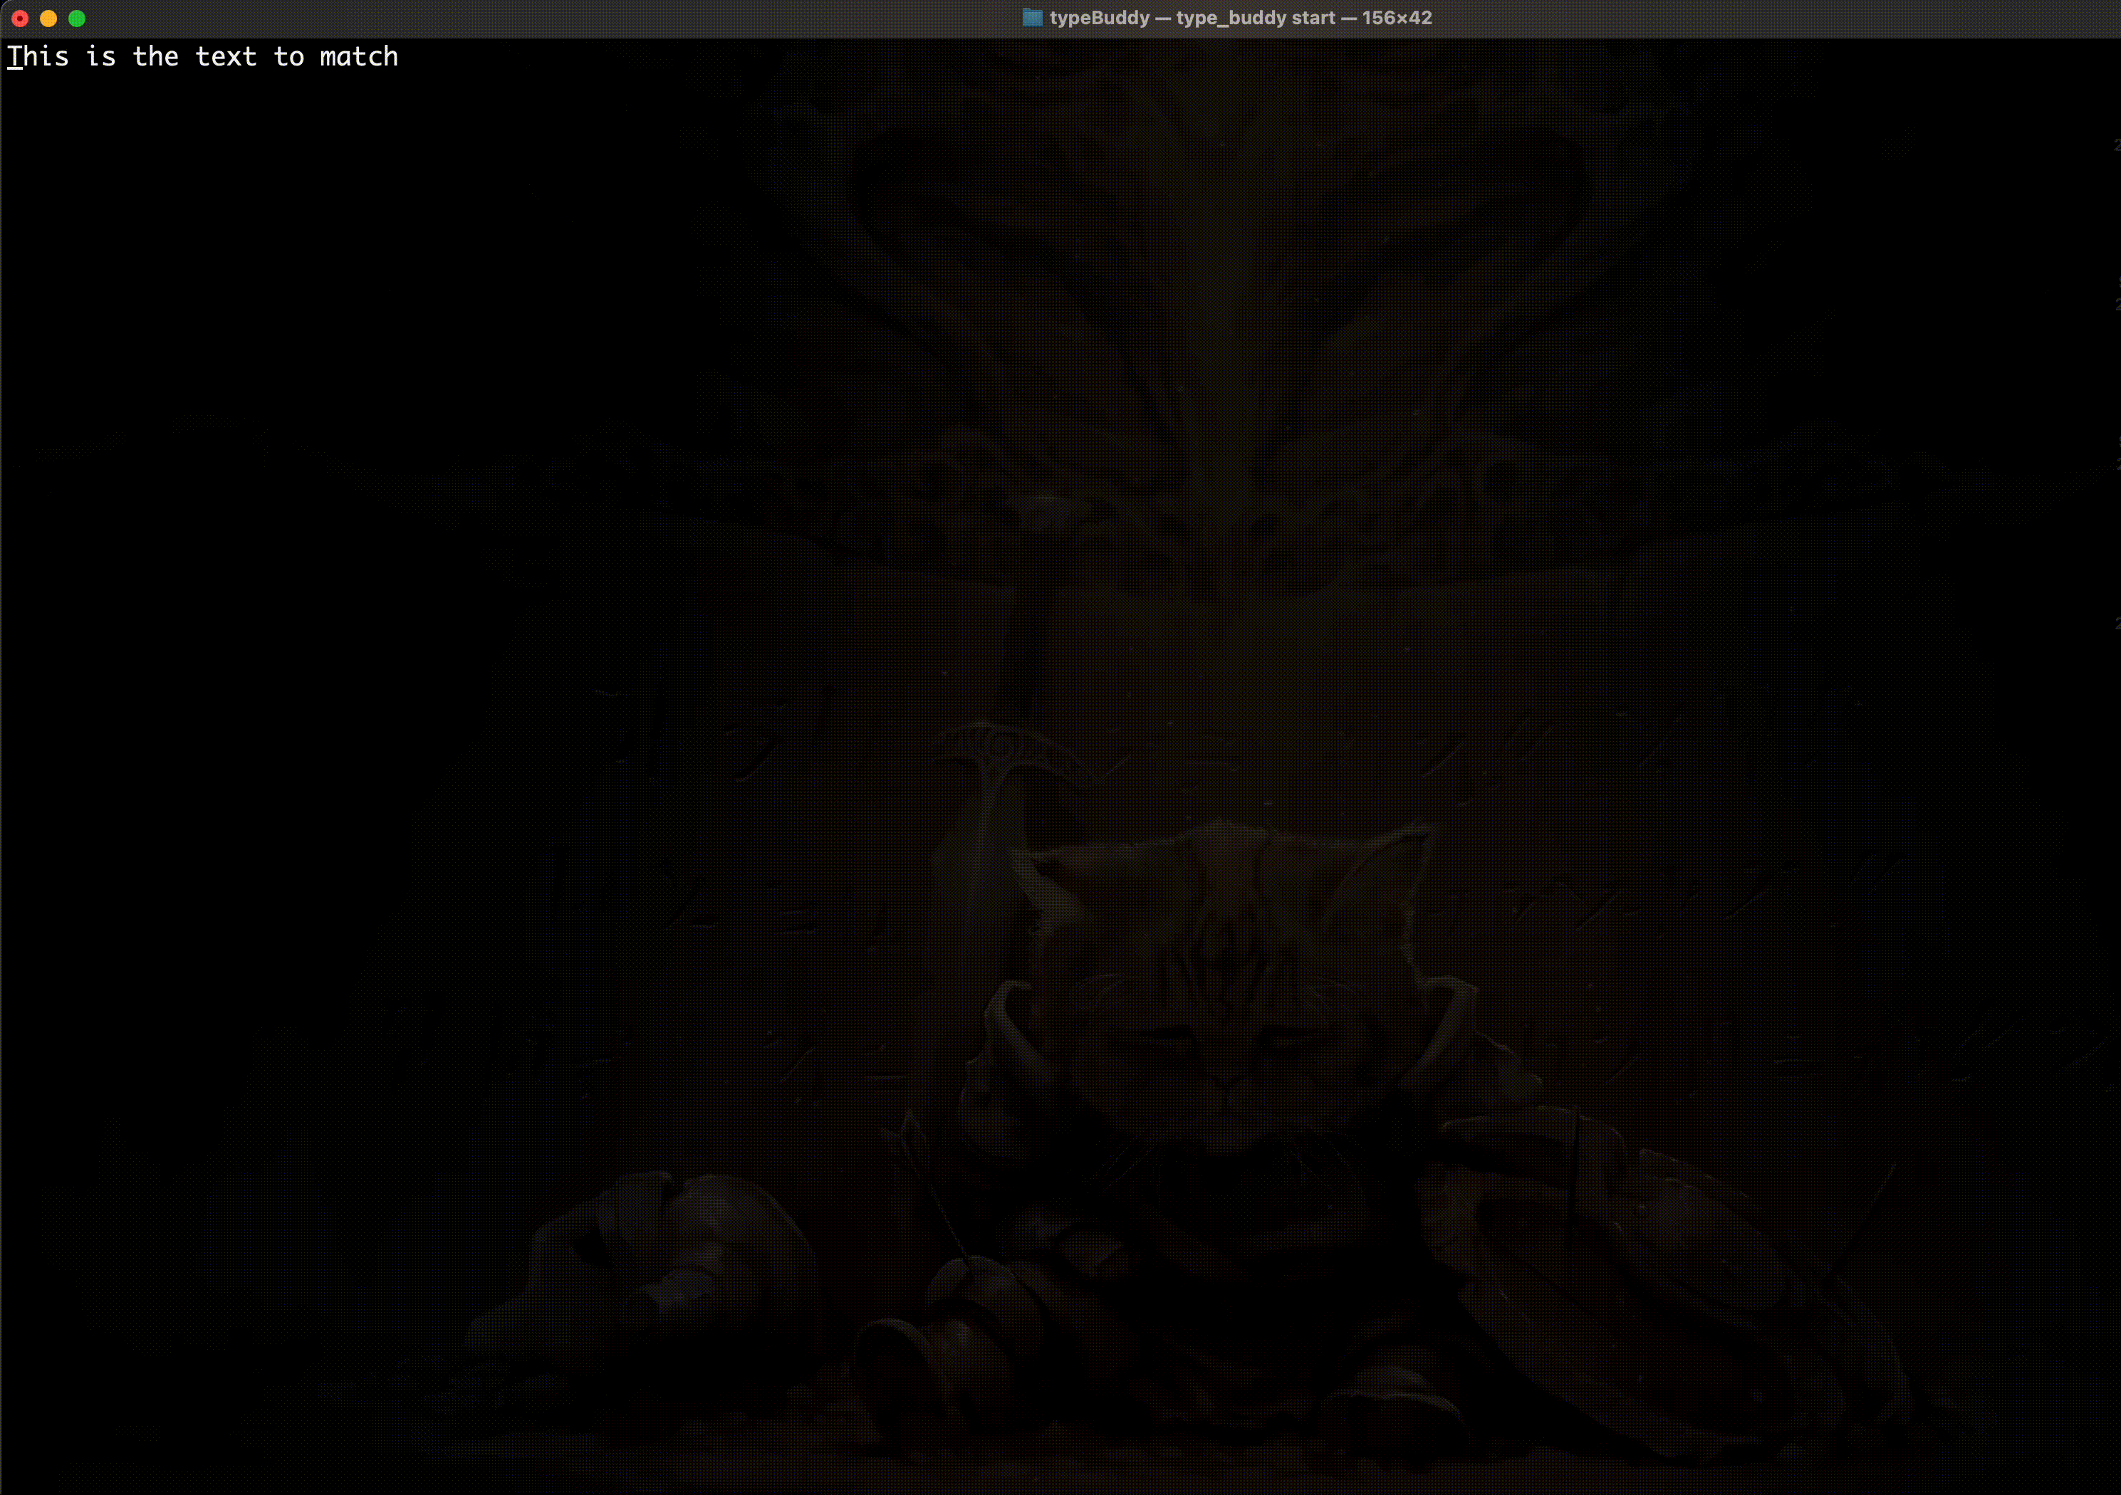Close the typeBuddy terminal window
Screen dimensions: 2121x1495
21,19
